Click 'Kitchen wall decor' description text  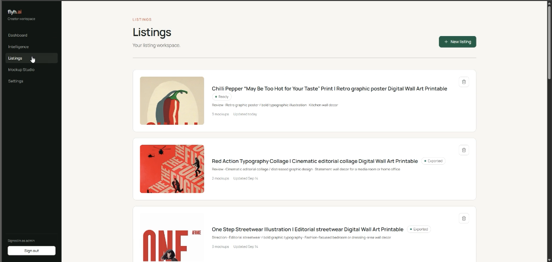click(323, 105)
